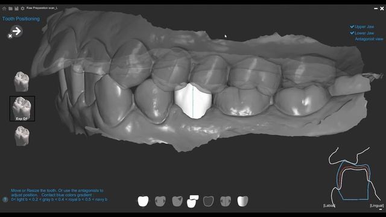This screenshot has height=217, width=386.
Task: Click the small X cancel step icon
Action: 10,36
